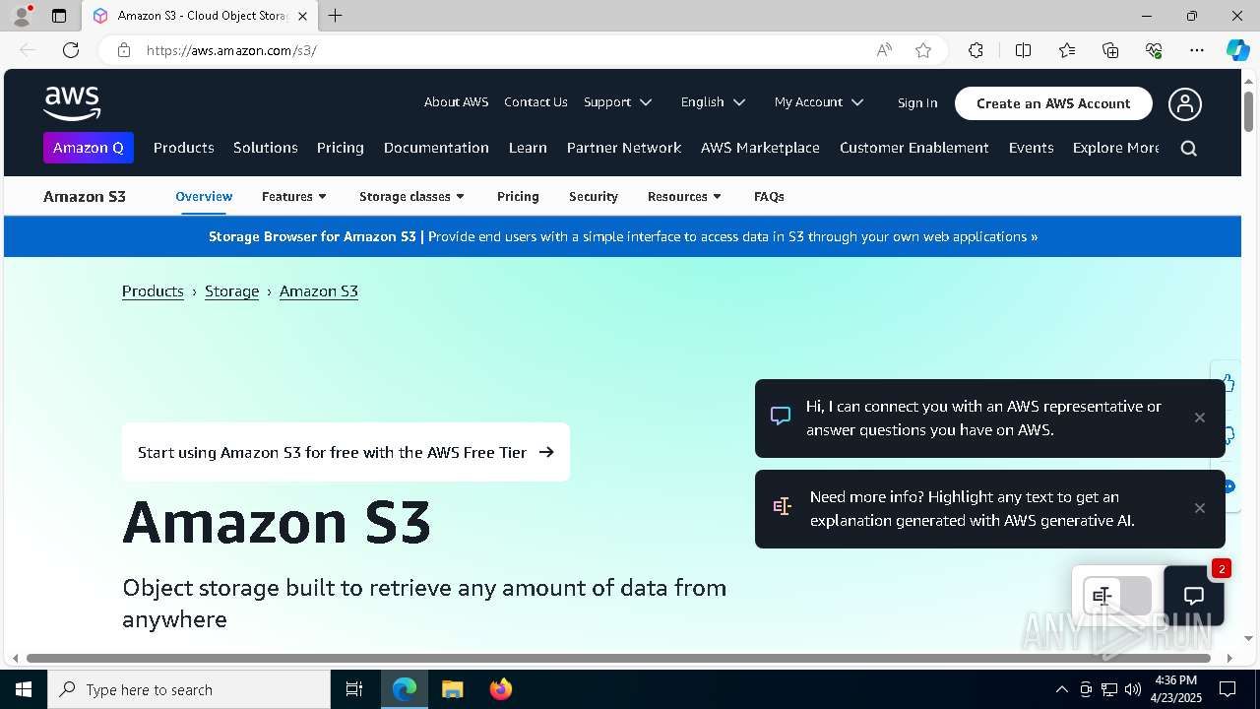The height and width of the screenshot is (709, 1260).
Task: Dismiss the generative AI explanation notice
Action: pos(1200,508)
